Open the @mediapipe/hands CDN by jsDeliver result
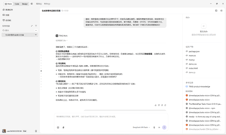The height and width of the screenshot is (135, 226). pyautogui.click(x=205, y=129)
